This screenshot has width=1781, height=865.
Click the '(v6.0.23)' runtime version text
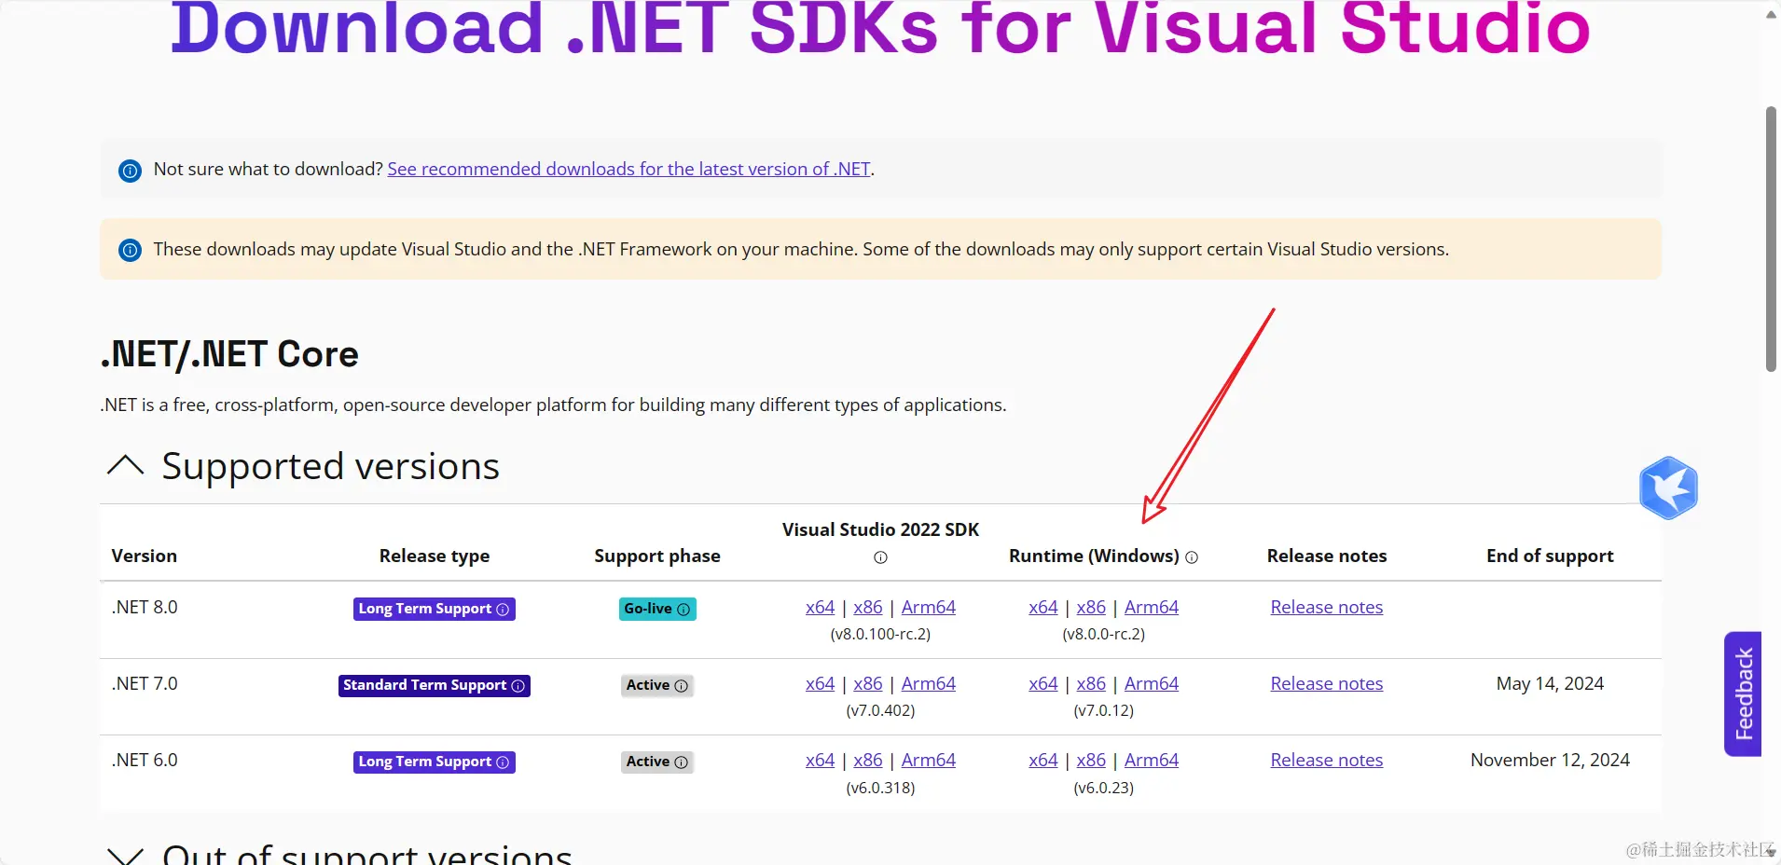[1104, 788]
